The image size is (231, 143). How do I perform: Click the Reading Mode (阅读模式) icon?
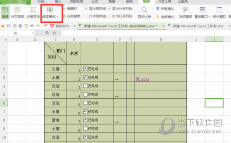50,10
